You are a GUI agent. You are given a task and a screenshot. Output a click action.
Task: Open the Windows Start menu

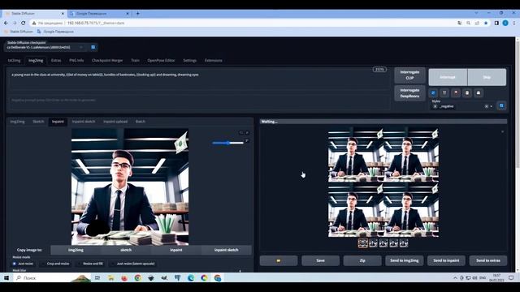(x=6, y=277)
